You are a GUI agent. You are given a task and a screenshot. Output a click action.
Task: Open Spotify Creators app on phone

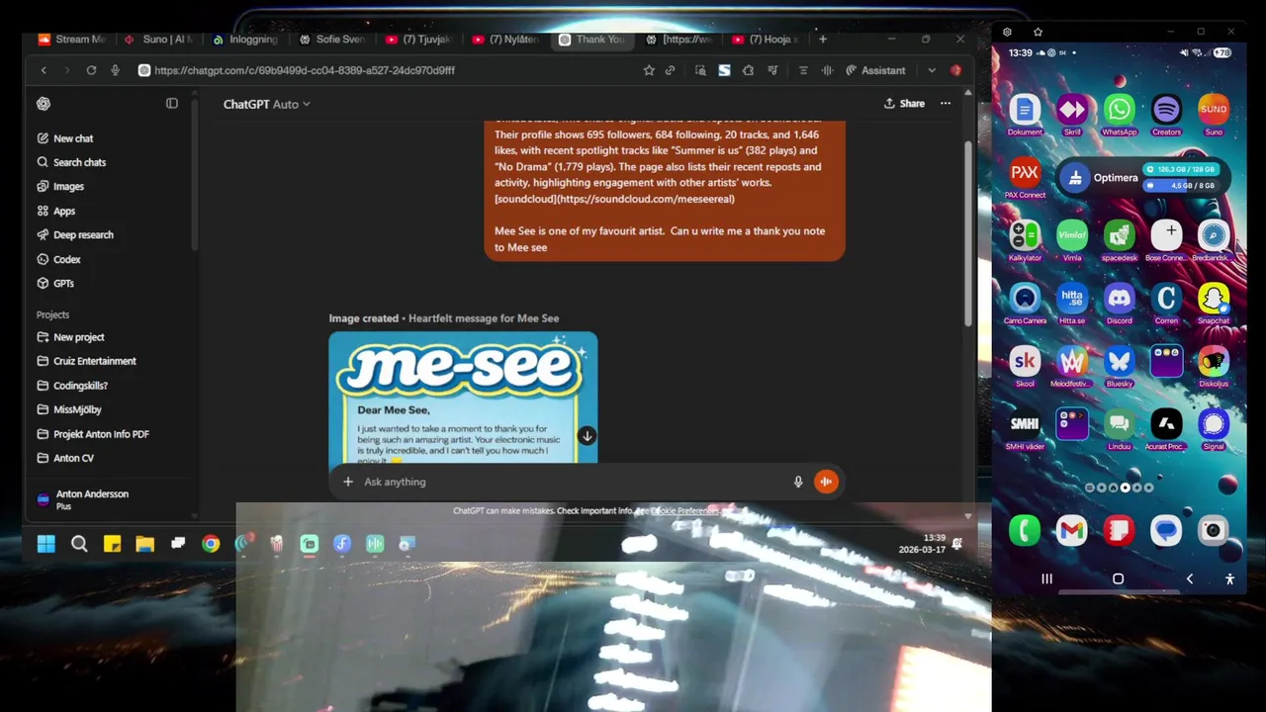[1166, 115]
